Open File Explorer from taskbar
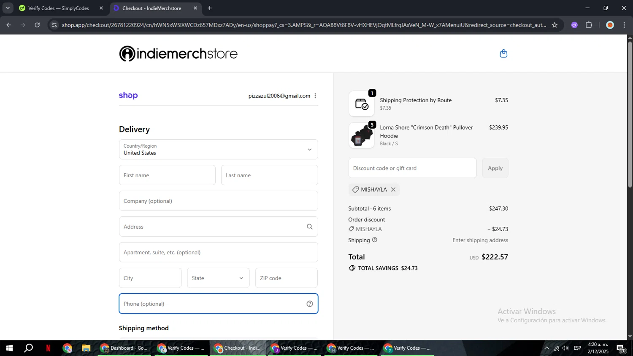This screenshot has width=633, height=356. (x=86, y=348)
